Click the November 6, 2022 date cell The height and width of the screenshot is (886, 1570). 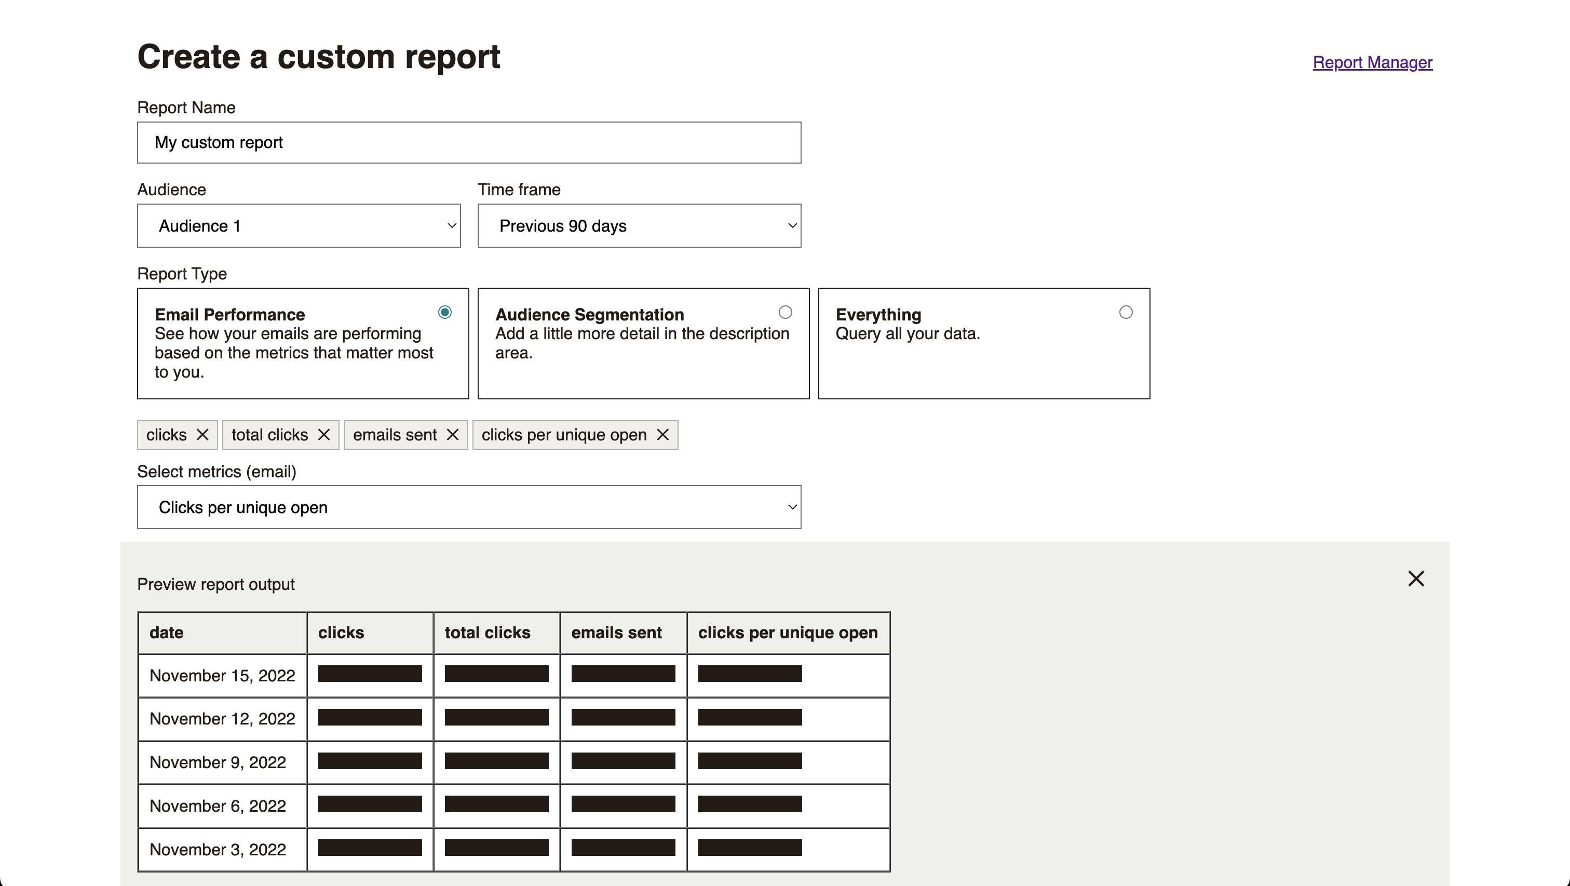[x=222, y=806]
